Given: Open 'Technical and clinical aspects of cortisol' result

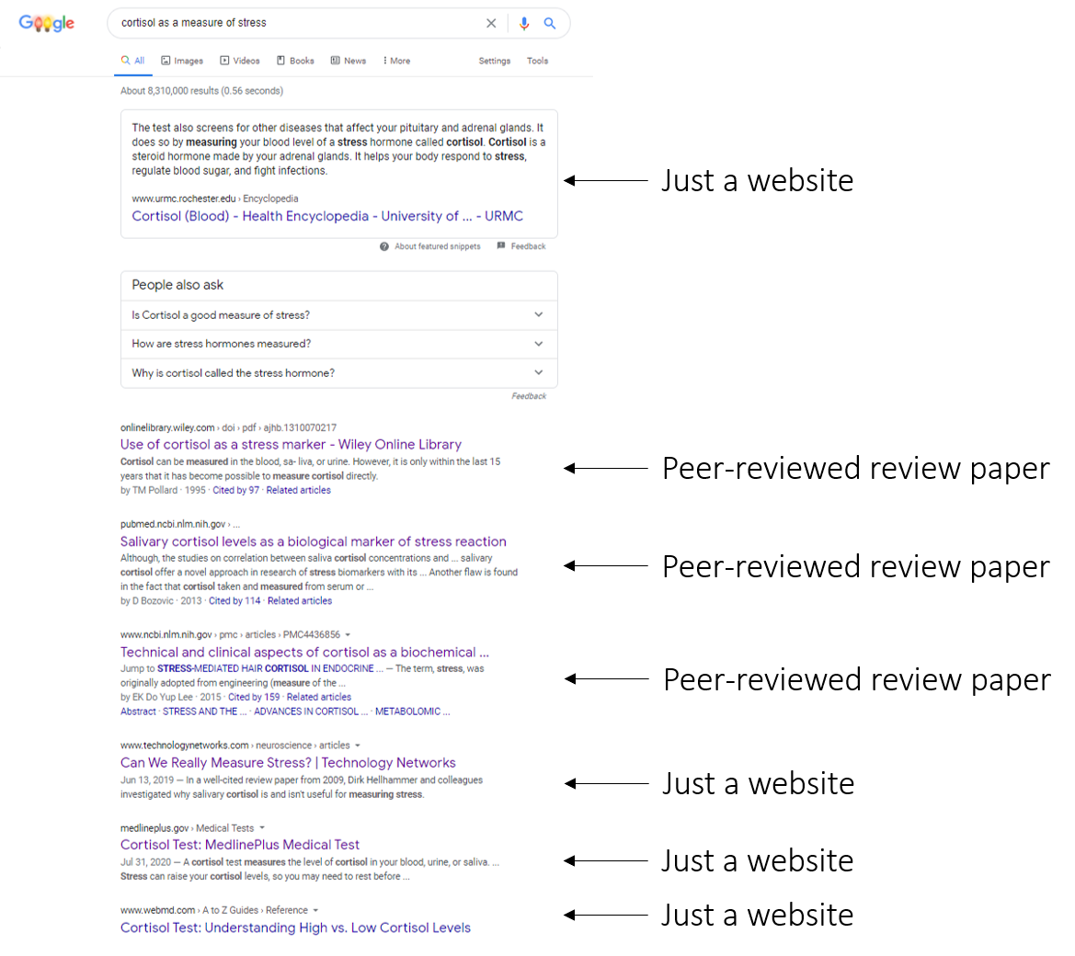Looking at the screenshot, I should 304,653.
